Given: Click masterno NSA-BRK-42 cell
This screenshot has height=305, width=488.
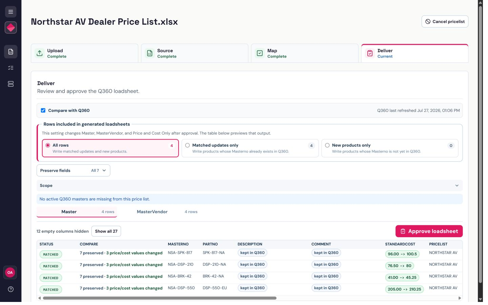Looking at the screenshot, I should pyautogui.click(x=180, y=277).
